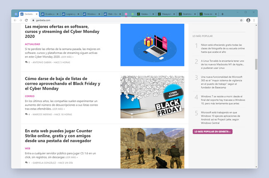The width and height of the screenshot is (269, 178).
Task: Open the Counter Strike gameplay thumbnail
Action: 152,148
